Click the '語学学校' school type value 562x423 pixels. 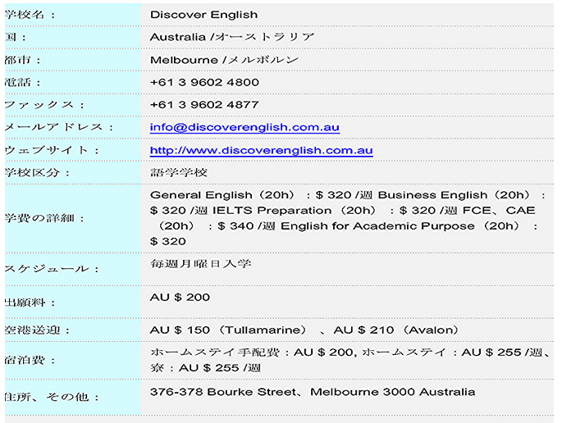[x=179, y=173]
